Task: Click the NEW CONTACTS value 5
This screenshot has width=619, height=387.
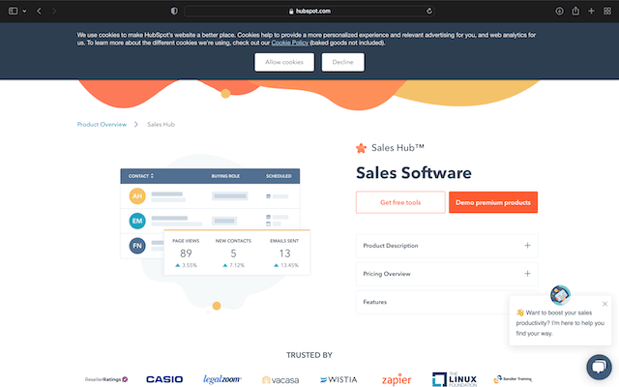Action: click(x=233, y=253)
